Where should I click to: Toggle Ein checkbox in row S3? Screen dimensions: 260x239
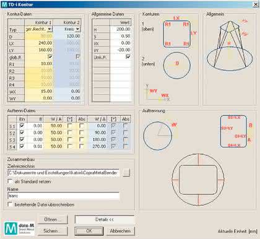point(22,139)
